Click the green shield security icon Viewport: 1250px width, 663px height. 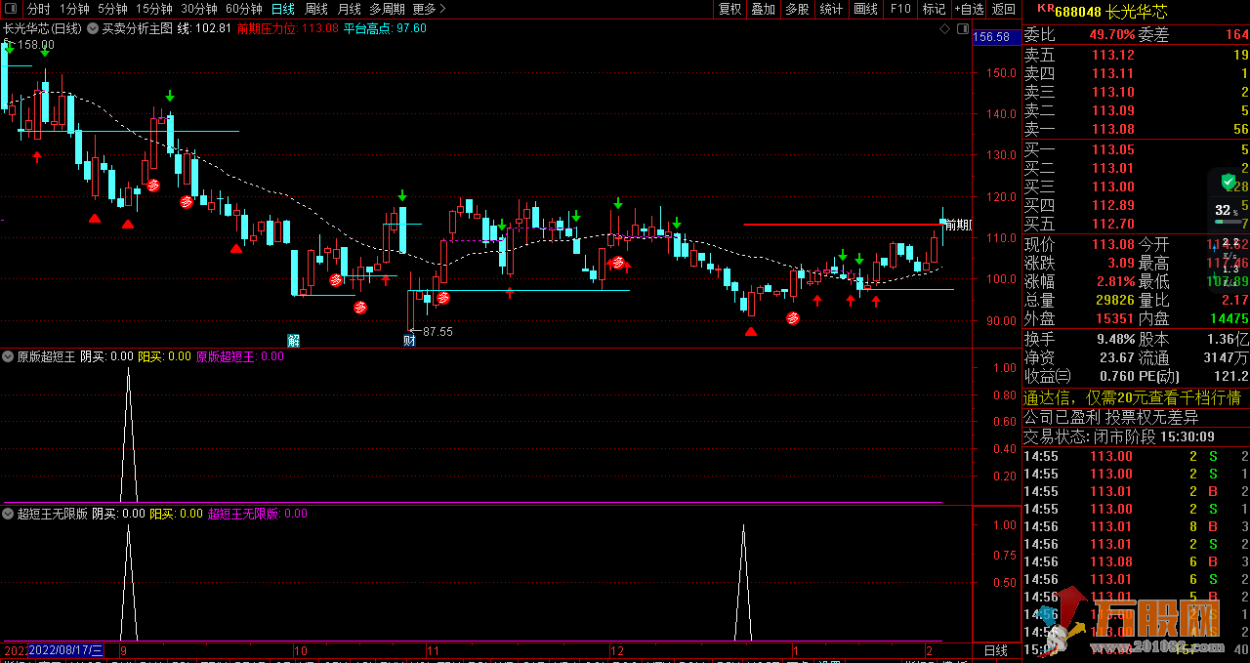pos(1228,181)
